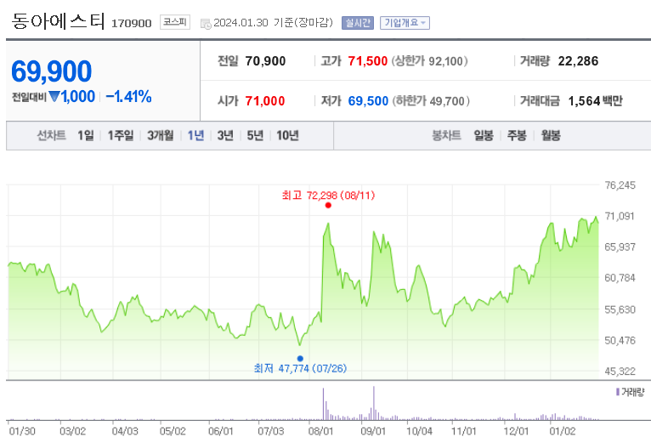Click the 시가 value 71,000

pyautogui.click(x=265, y=101)
